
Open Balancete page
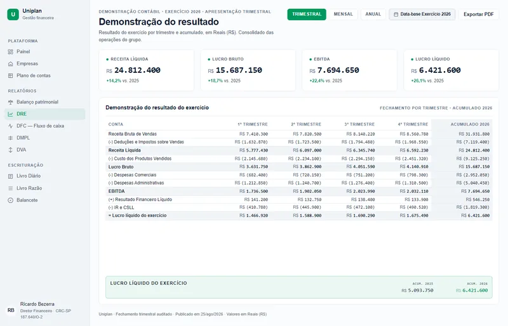click(44, 200)
